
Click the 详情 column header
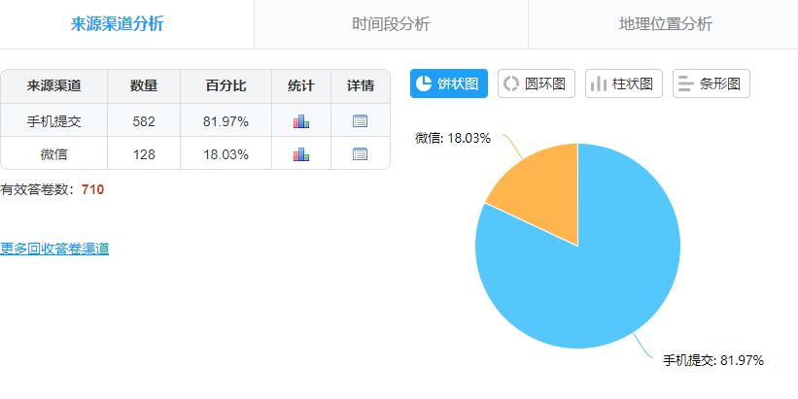(361, 85)
